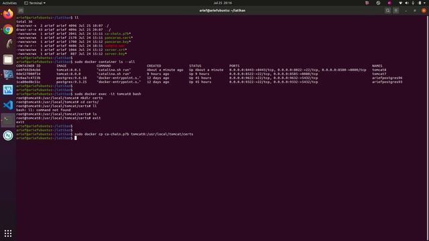Open the dock icon above System Monitor
The image size is (429, 241).
8,74
